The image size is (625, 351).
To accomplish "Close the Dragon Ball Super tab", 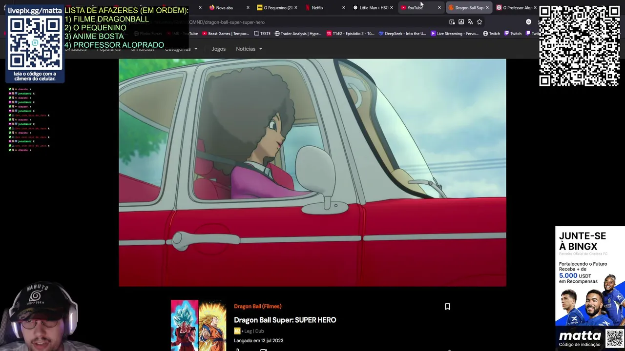I will (487, 8).
